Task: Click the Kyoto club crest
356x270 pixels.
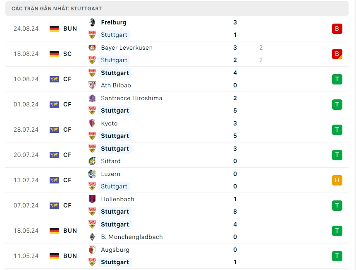Action: point(92,123)
